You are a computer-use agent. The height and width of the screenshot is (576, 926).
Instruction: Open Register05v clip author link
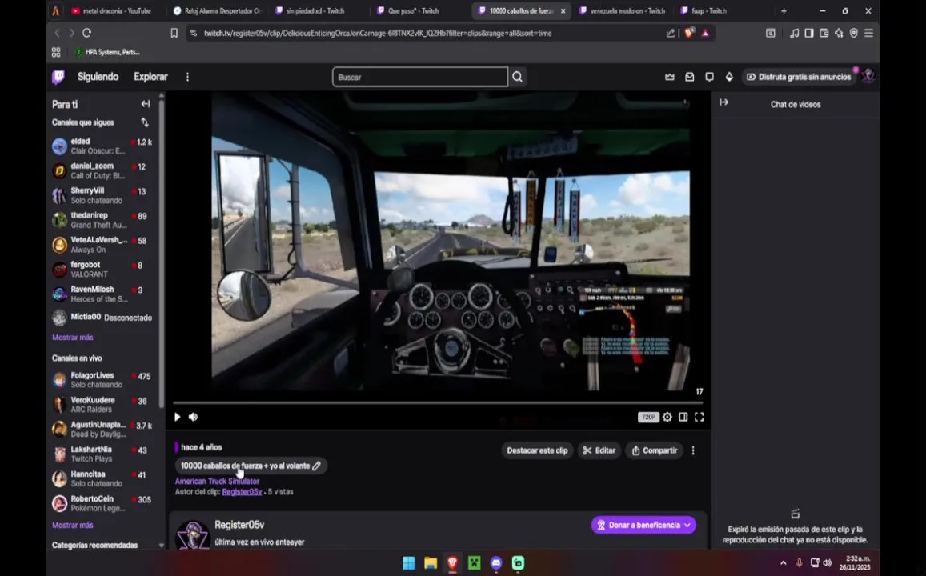point(243,492)
